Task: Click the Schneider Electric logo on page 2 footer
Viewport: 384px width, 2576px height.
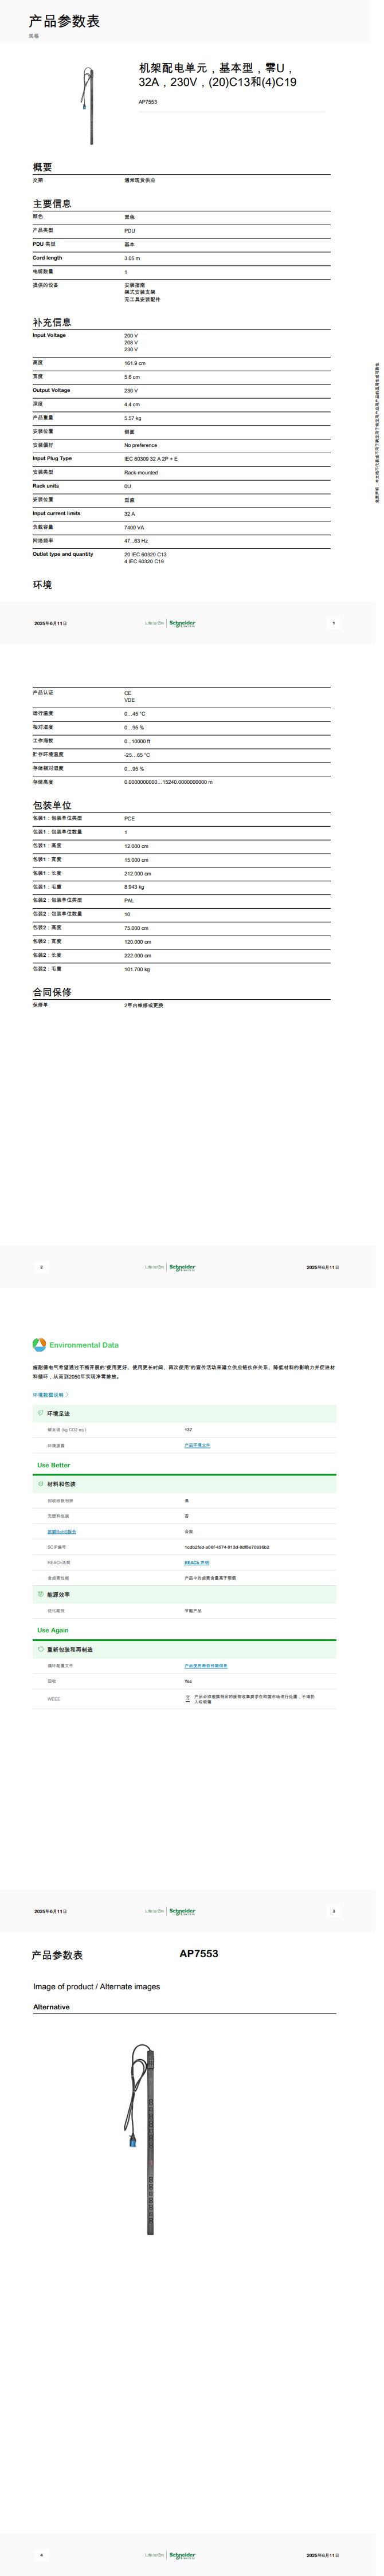Action: (182, 1267)
